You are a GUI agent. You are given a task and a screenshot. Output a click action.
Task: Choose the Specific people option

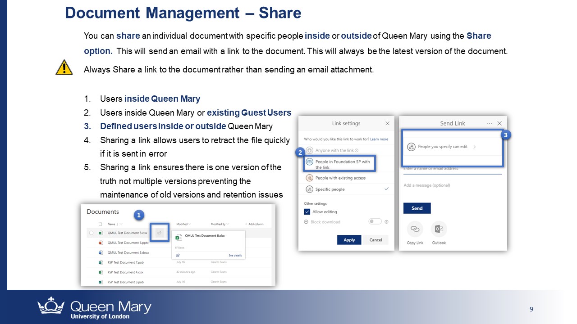click(x=346, y=189)
